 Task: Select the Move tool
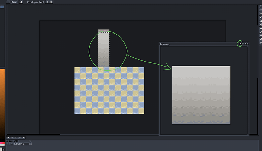pyautogui.click(x=260, y=25)
